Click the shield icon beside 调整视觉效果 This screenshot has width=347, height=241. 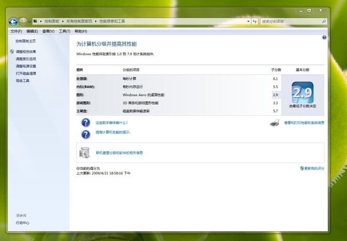point(12,52)
